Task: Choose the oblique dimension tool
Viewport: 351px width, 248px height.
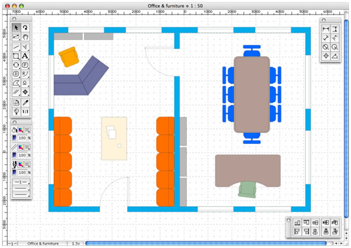Action: click(325, 38)
